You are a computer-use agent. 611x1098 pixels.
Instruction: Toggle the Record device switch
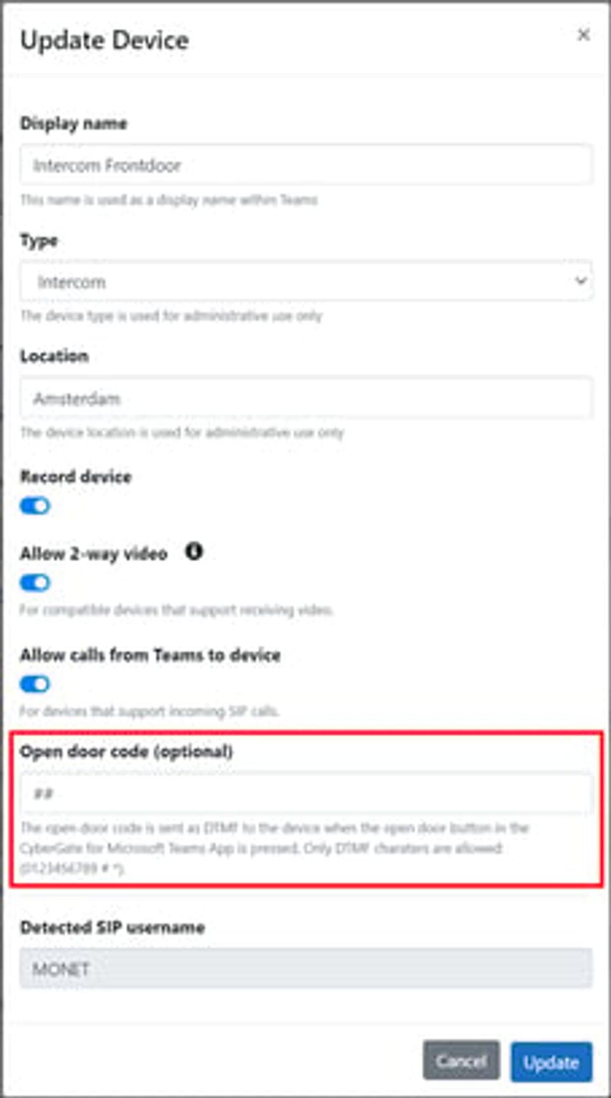(35, 506)
